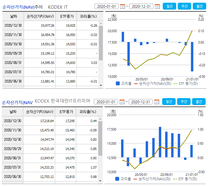This screenshot has height=186, width=208.
Task: Click 날짜 column header in 한국대만IT프리미어 table
Action: 13,112
